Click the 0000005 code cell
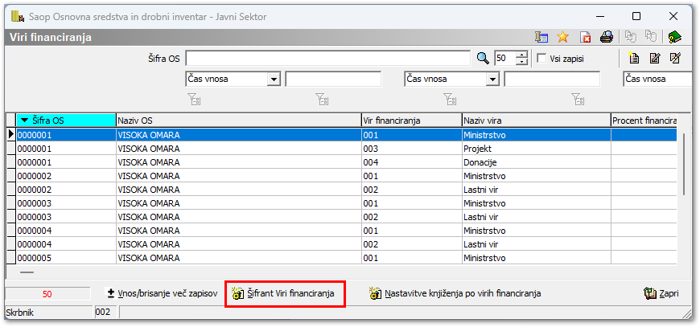Screen dimensions: 700x327 66,258
